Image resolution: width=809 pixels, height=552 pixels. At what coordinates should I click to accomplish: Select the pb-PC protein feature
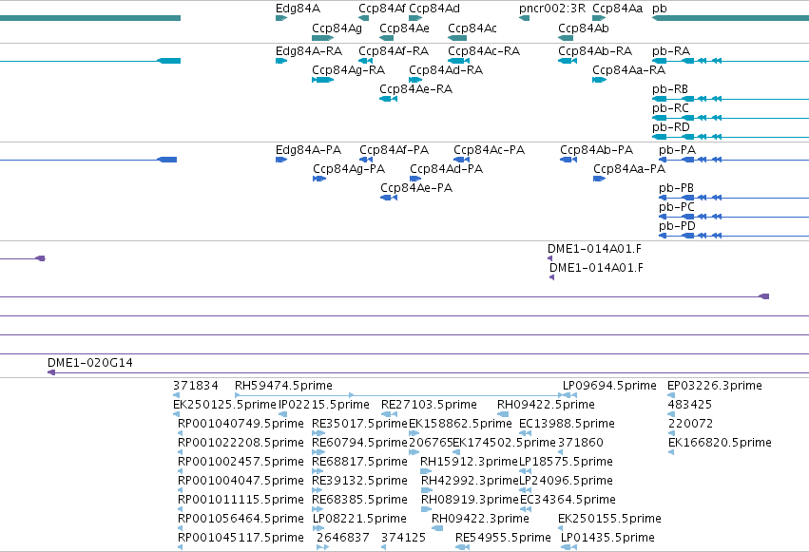point(734,217)
